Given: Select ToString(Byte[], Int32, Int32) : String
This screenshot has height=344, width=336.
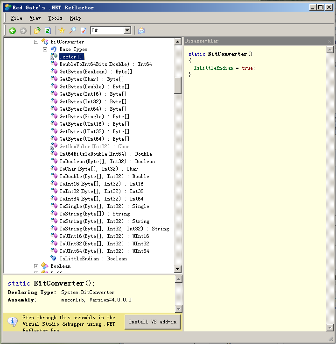Looking at the screenshot, I should [114, 229].
